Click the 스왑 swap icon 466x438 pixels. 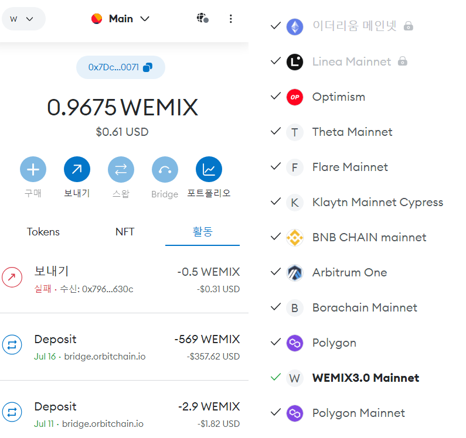point(121,169)
